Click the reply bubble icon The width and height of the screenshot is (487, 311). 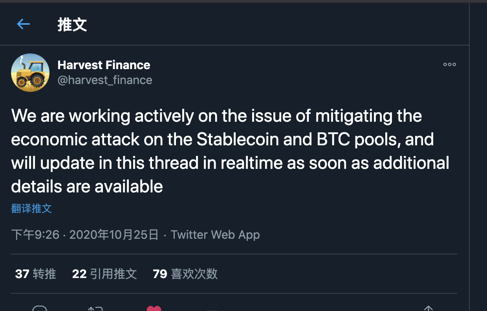(x=40, y=309)
